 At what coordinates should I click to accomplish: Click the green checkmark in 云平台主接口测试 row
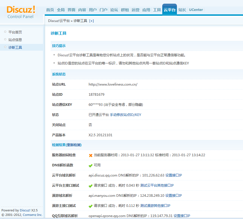(x=91, y=186)
